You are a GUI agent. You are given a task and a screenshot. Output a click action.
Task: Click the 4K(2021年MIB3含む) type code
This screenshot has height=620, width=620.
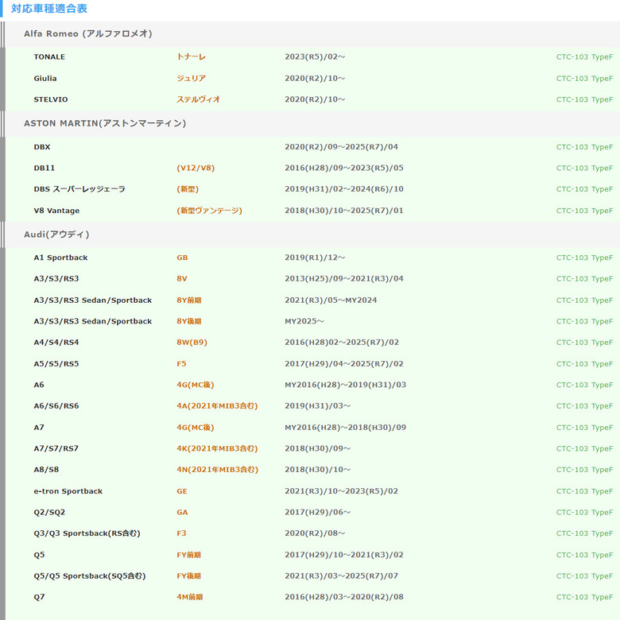coord(217,448)
